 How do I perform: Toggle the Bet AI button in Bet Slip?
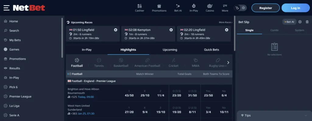click(x=289, y=22)
